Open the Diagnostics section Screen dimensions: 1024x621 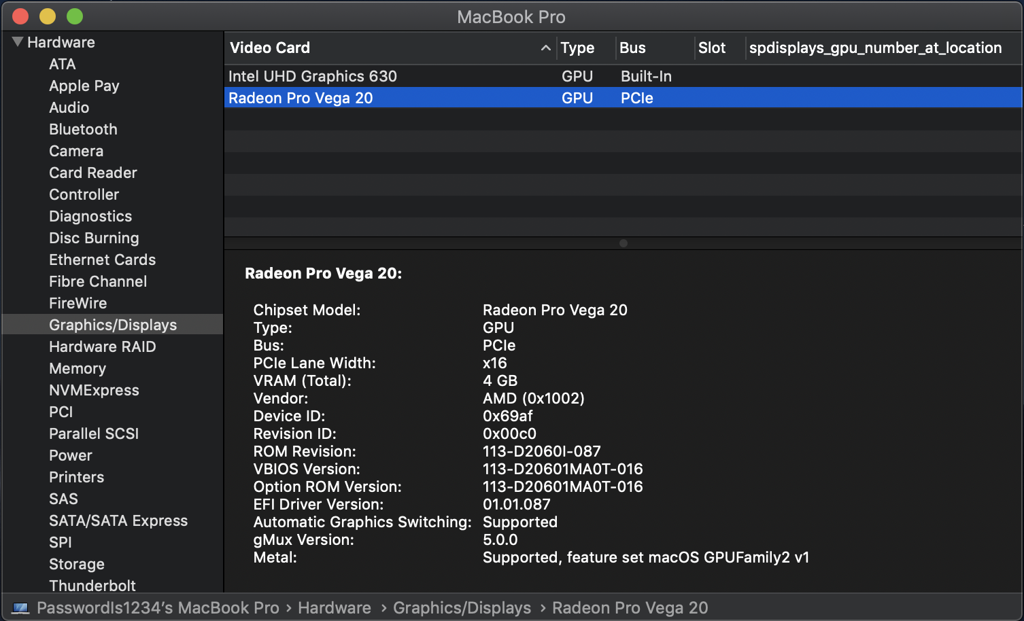90,216
